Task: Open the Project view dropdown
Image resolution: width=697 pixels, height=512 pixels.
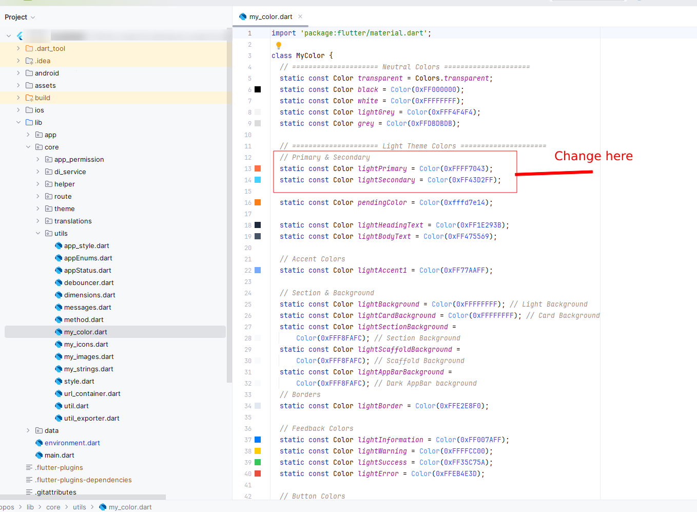Action: [20, 17]
